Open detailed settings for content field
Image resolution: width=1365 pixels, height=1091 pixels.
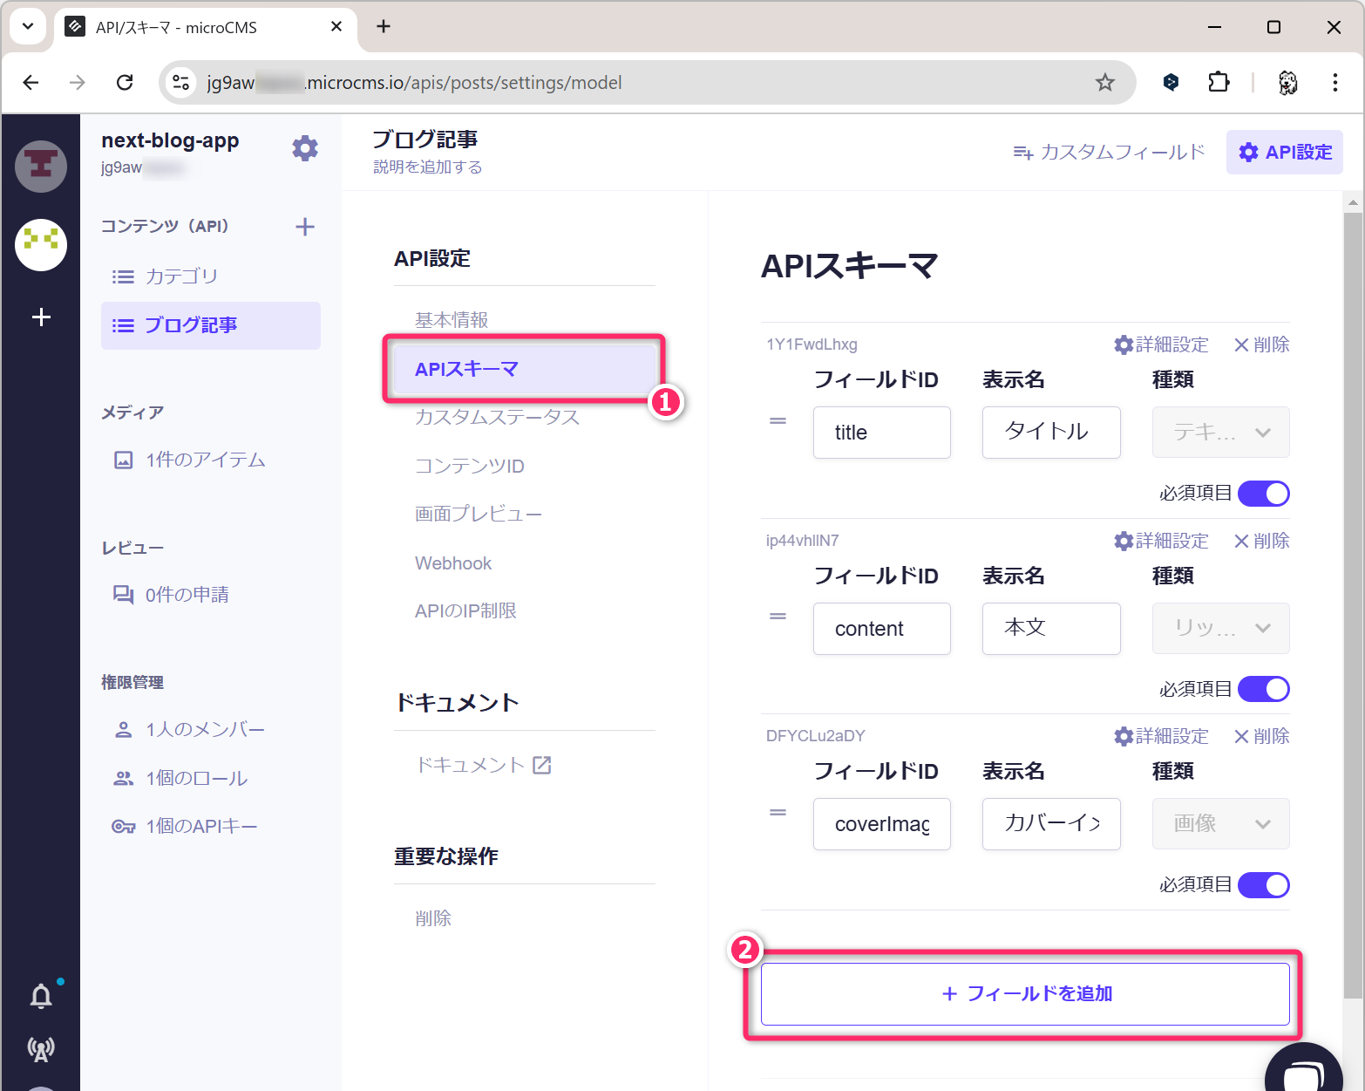[x=1161, y=541]
